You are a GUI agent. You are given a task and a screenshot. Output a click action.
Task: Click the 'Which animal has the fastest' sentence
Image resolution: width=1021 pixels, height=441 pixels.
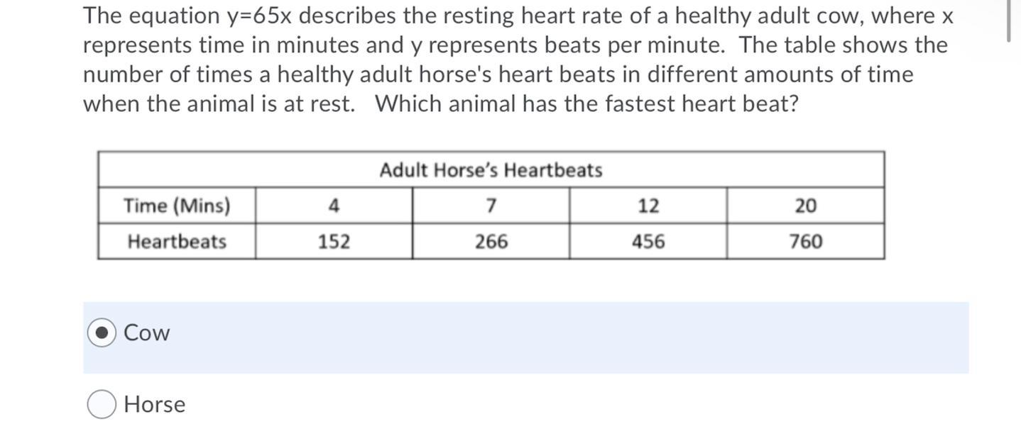[587, 104]
